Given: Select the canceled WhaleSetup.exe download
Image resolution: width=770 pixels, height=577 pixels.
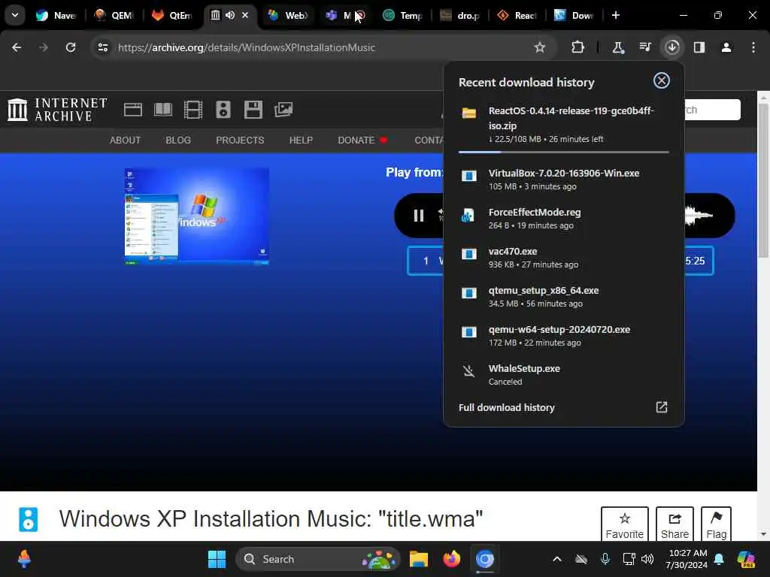Looking at the screenshot, I should pos(563,374).
